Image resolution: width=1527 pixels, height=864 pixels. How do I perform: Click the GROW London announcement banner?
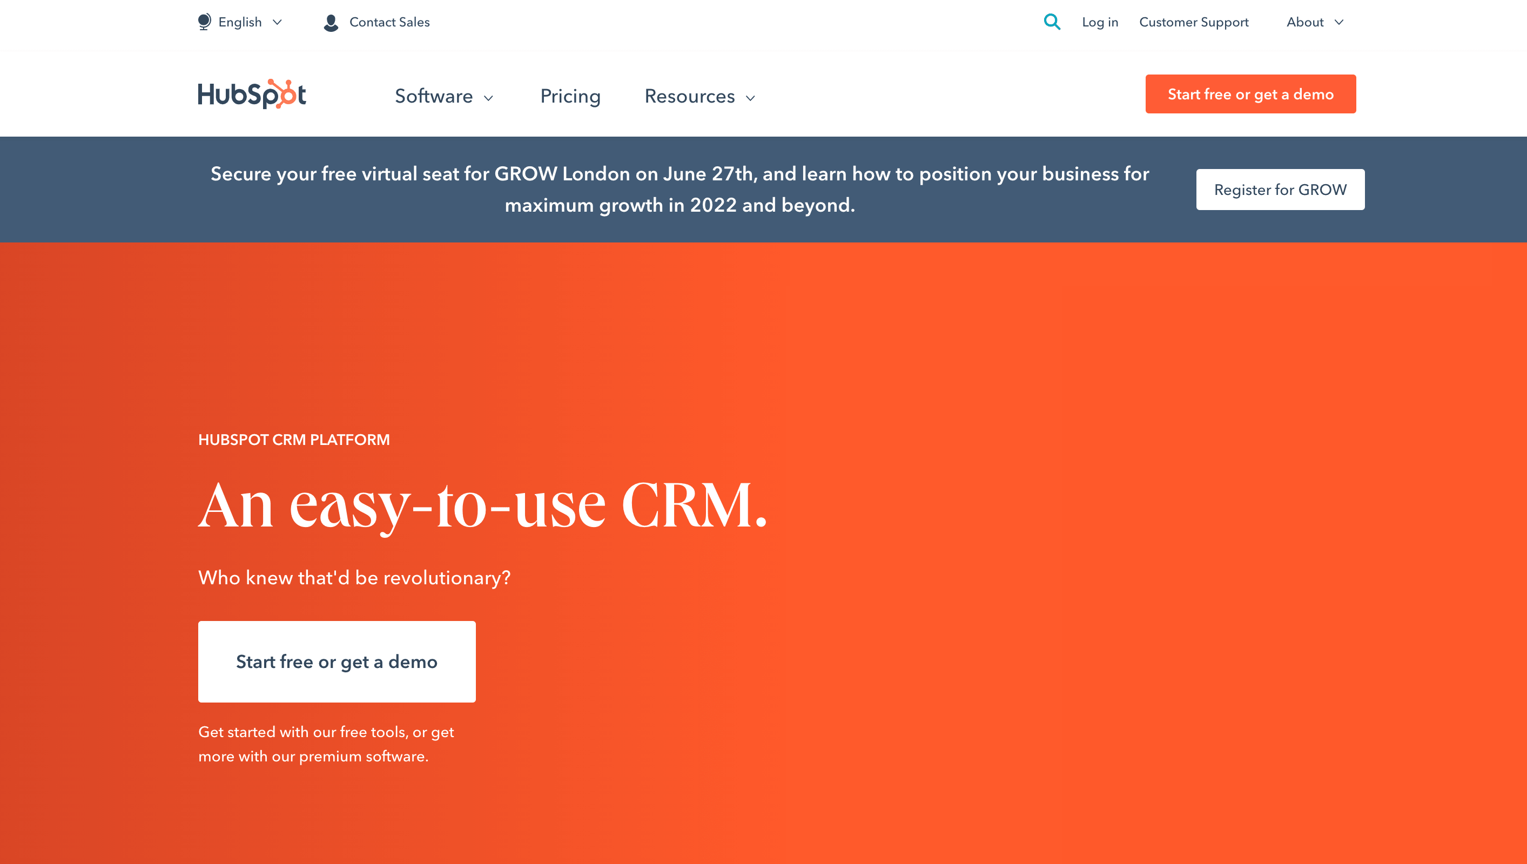point(680,189)
